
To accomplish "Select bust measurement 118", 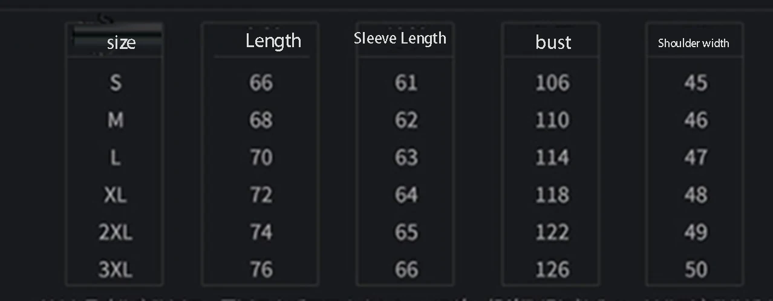I will click(x=552, y=195).
